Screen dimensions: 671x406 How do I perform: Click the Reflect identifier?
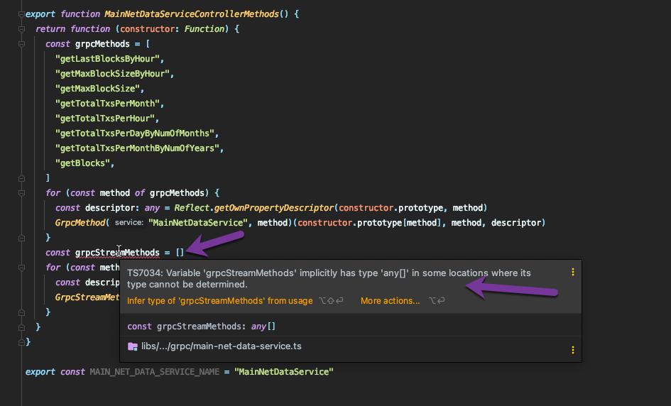(191, 208)
